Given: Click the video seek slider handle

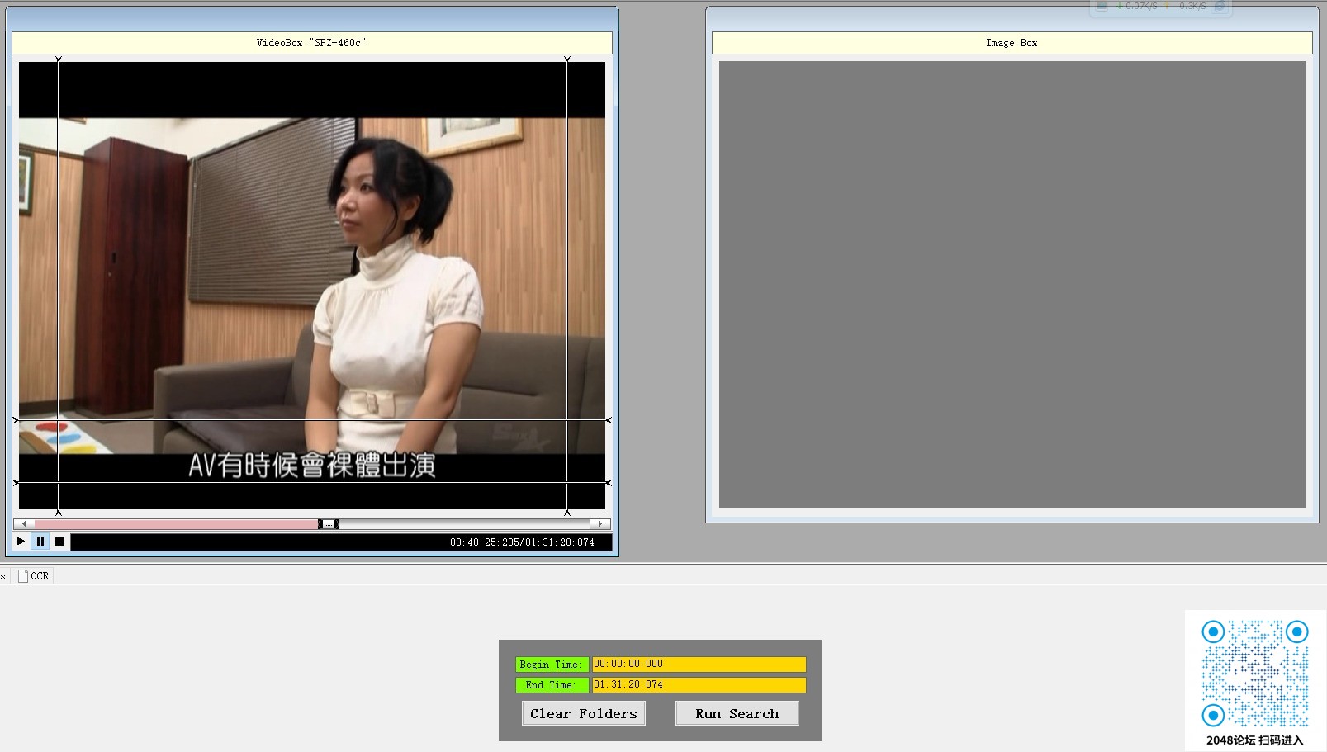Looking at the screenshot, I should pyautogui.click(x=329, y=524).
